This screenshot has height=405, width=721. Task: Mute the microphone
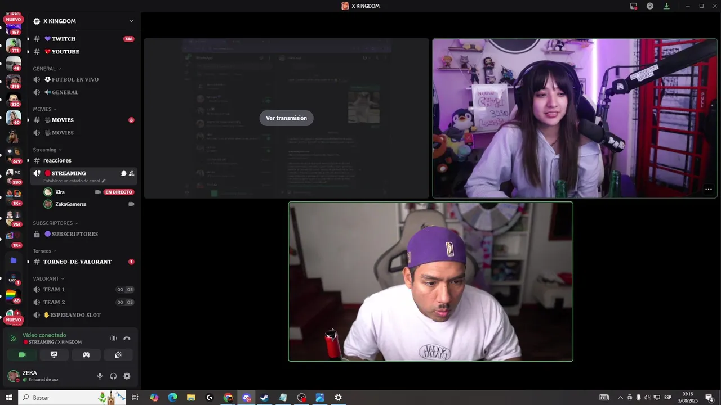[x=100, y=376]
